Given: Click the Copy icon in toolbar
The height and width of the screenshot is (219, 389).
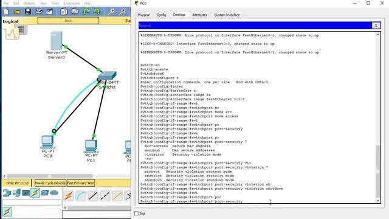Looking at the screenshot, I should [64, 12].
